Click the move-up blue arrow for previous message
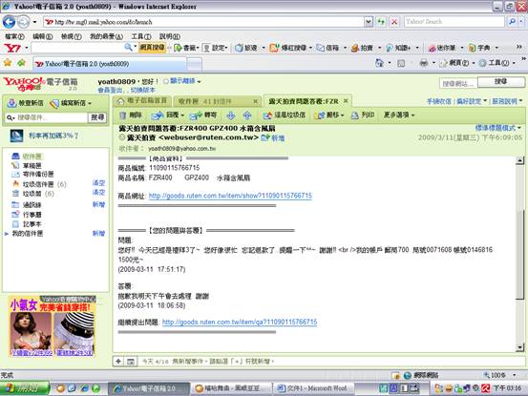 (247, 115)
